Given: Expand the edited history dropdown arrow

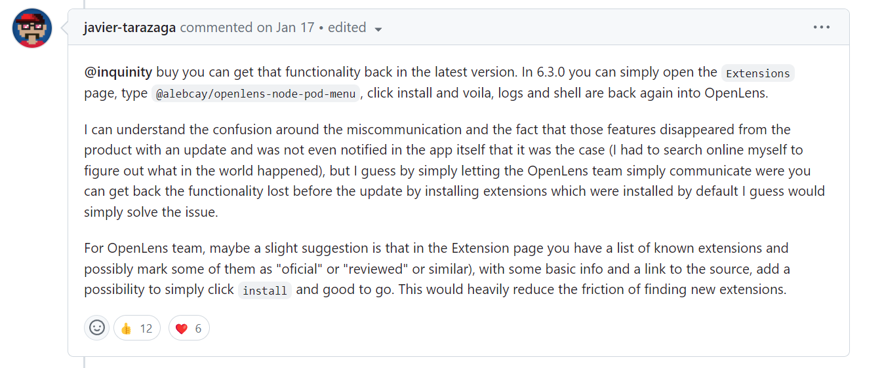Looking at the screenshot, I should pyautogui.click(x=378, y=29).
